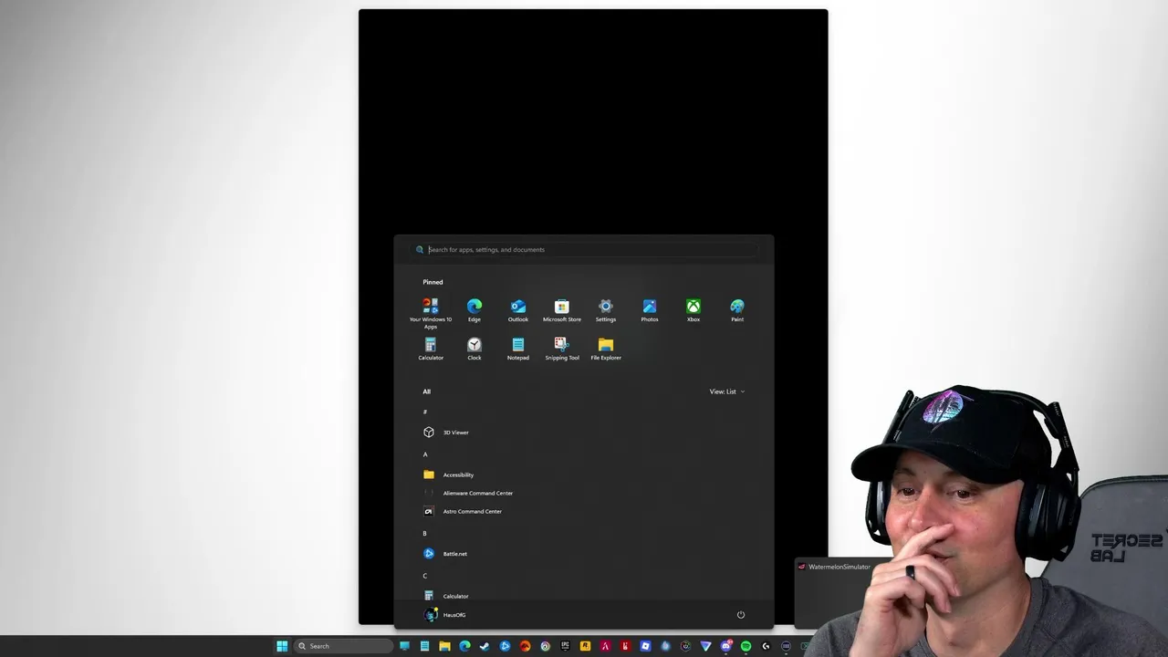Launch 3D Viewer from the All list
Screen dimensions: 1168x657
tap(446, 433)
